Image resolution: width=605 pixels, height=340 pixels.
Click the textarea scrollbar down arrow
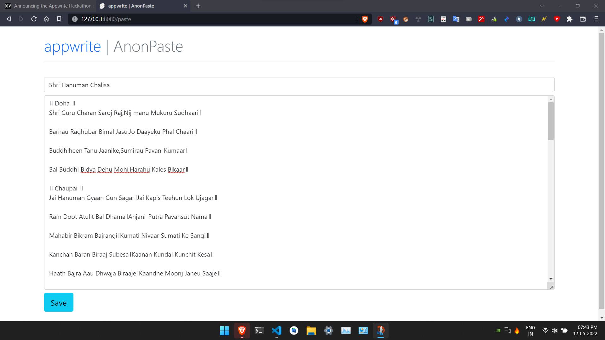(551, 279)
